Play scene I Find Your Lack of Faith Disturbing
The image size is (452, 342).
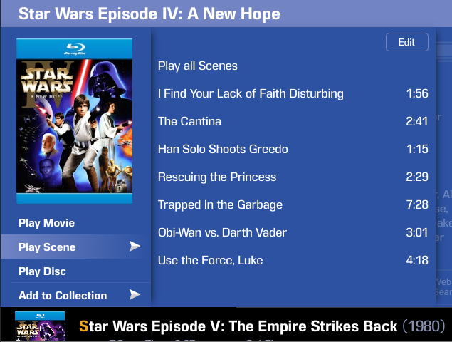pos(293,93)
